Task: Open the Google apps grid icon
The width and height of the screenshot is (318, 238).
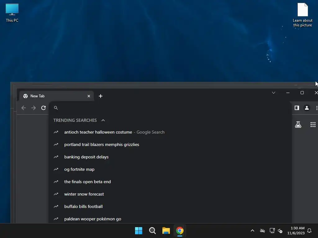Action: [x=313, y=125]
